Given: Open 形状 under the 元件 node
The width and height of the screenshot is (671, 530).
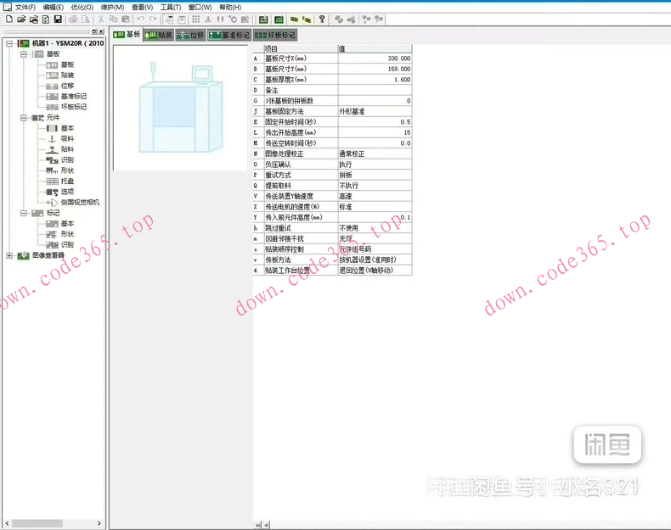Looking at the screenshot, I should click(x=67, y=170).
